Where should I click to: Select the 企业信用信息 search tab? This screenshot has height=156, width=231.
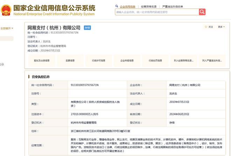[x=128, y=7]
